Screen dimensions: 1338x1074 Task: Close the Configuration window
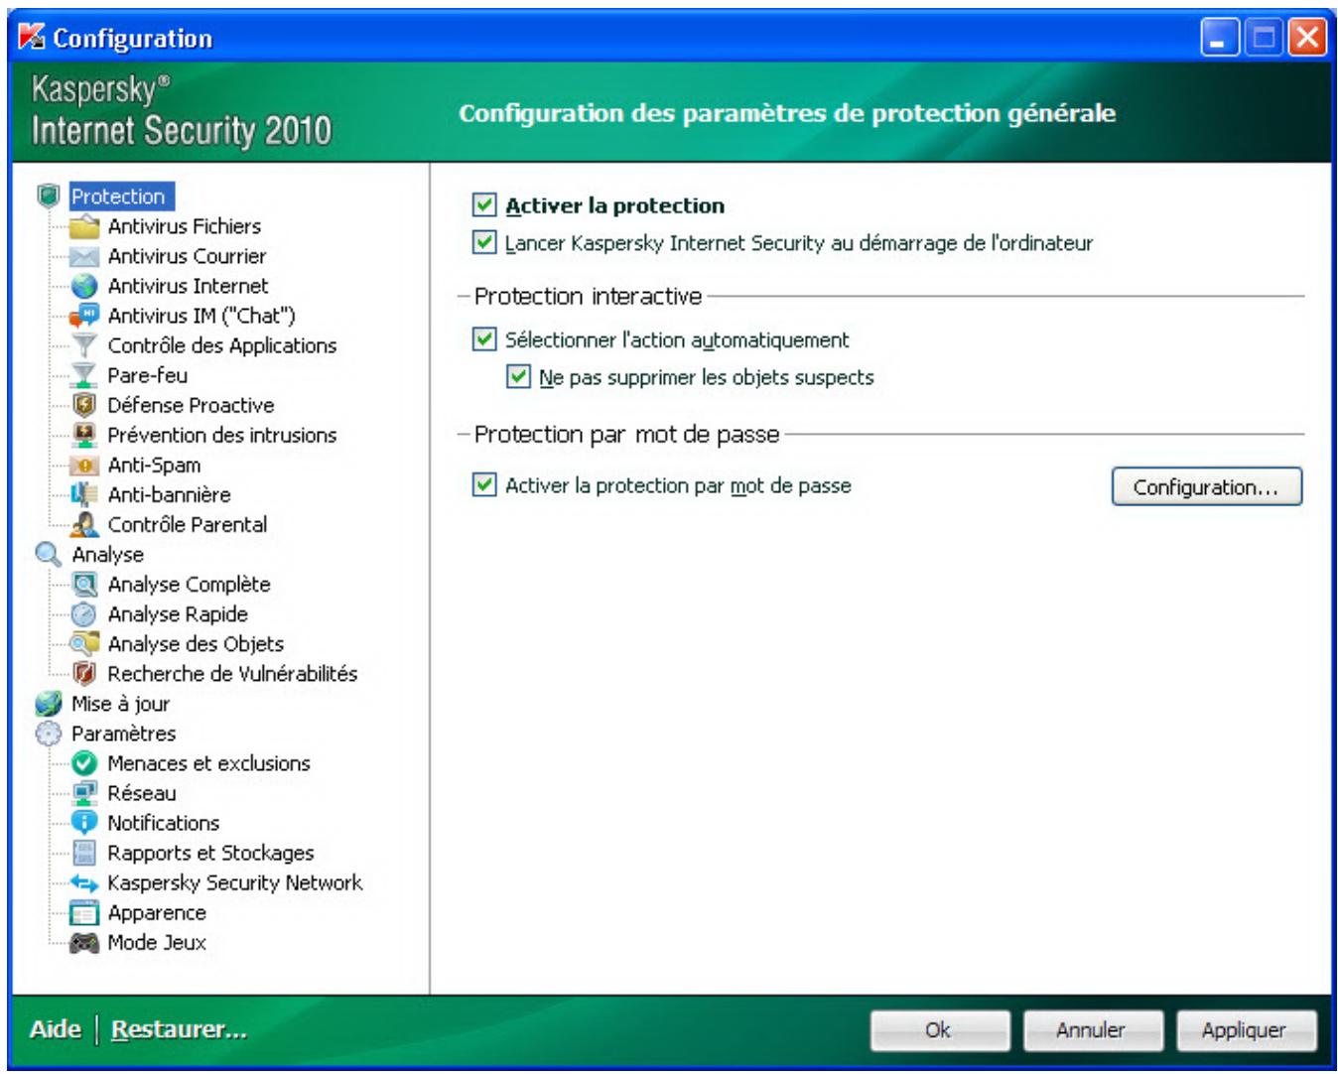pos(1308,38)
